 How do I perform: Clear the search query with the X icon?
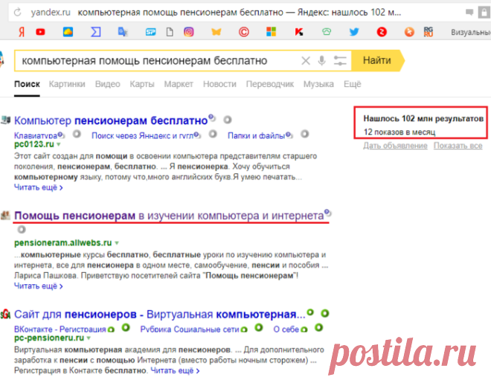pos(306,60)
